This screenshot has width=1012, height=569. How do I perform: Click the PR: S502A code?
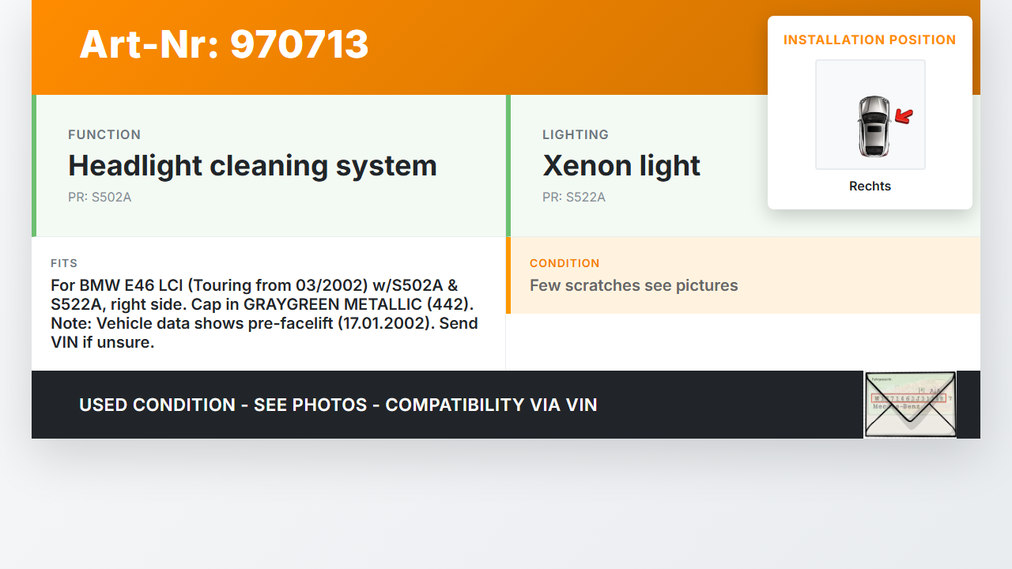click(100, 198)
